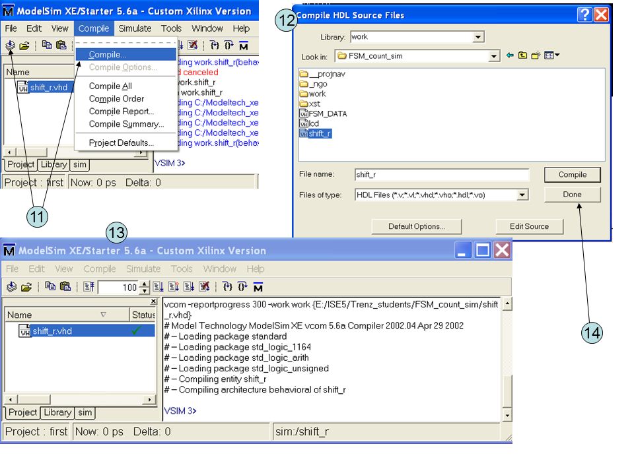Click Step icon in lower ModelSim toolbar

pyautogui.click(x=228, y=287)
